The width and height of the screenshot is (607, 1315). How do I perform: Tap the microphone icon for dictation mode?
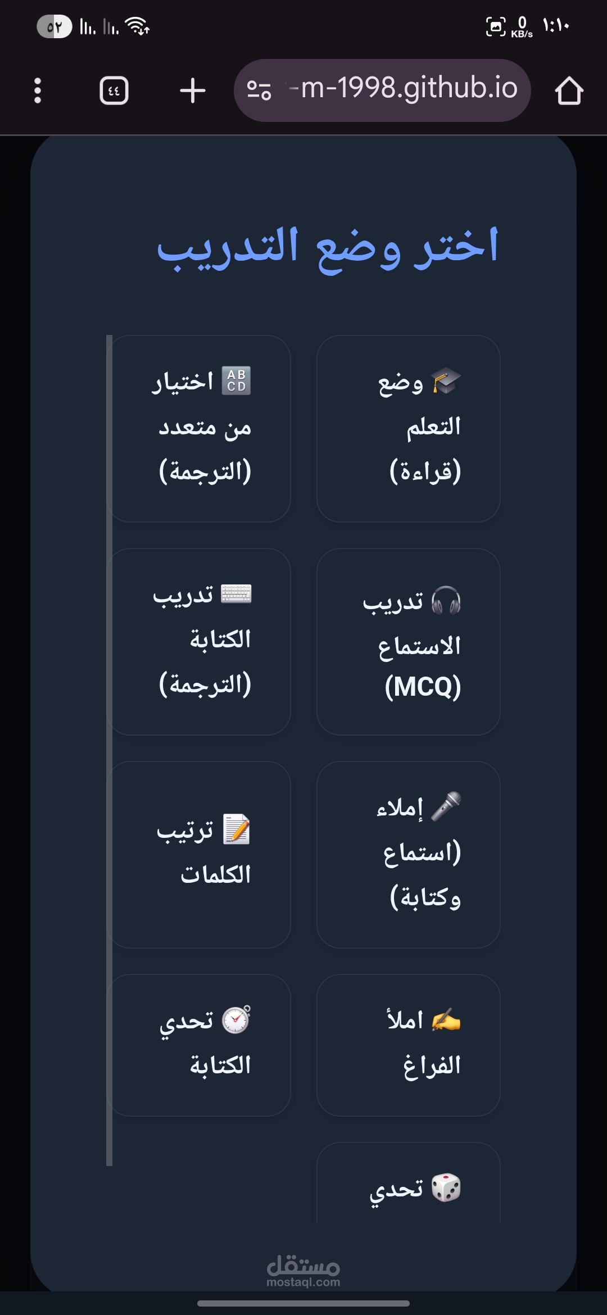click(x=446, y=807)
